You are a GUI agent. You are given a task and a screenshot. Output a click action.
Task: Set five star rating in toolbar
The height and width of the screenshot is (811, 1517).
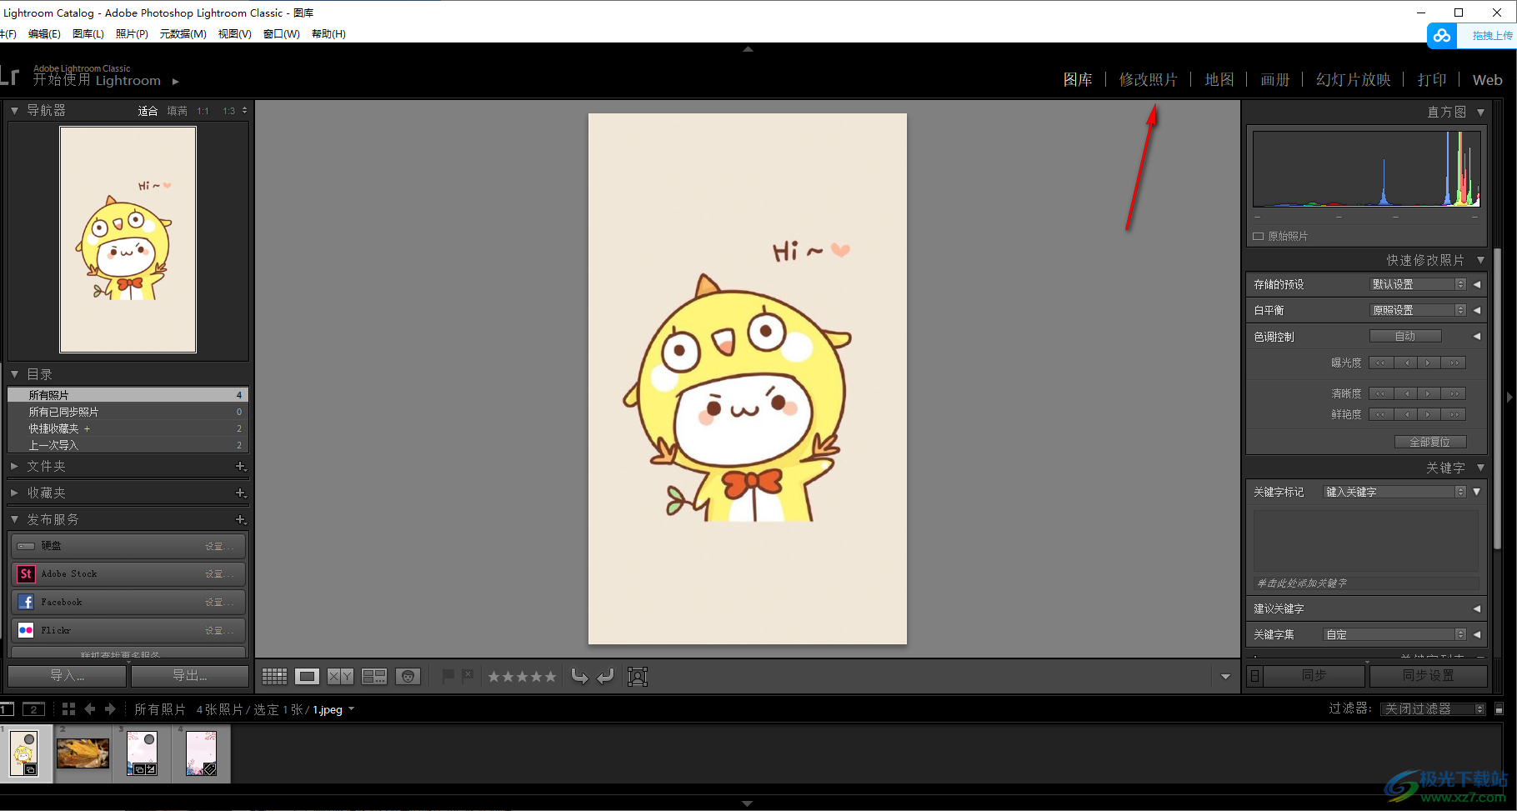click(x=549, y=677)
